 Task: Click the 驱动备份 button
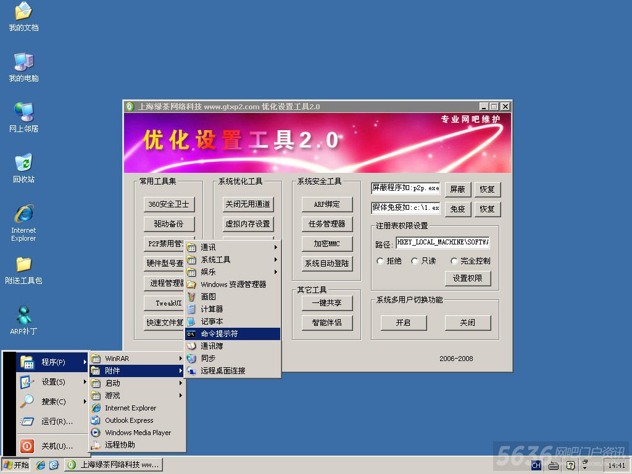coord(169,223)
